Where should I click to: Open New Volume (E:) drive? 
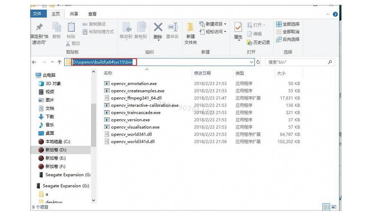tap(52, 158)
